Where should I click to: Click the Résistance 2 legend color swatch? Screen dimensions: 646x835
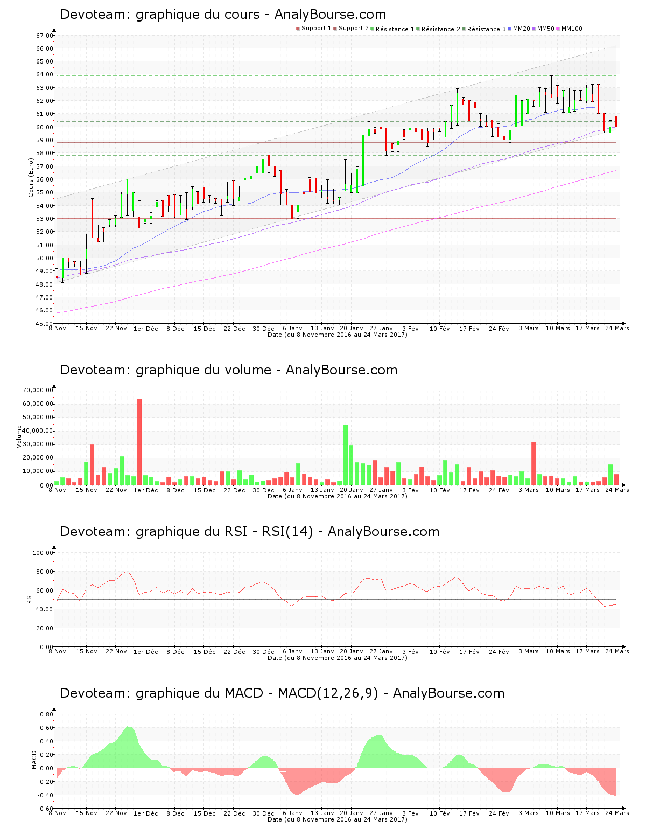(418, 29)
